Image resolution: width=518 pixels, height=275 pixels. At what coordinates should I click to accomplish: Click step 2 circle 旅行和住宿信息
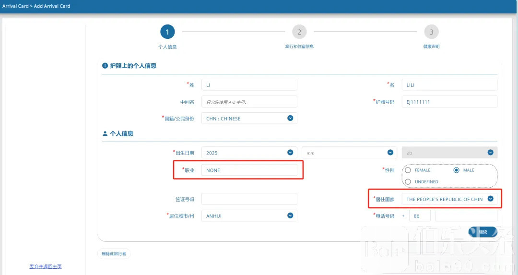tap(299, 32)
